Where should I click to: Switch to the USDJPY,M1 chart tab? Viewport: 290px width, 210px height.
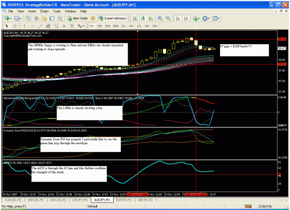[x=80, y=200]
